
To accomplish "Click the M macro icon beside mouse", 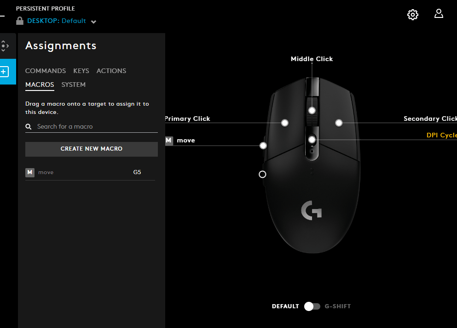I will click(169, 141).
